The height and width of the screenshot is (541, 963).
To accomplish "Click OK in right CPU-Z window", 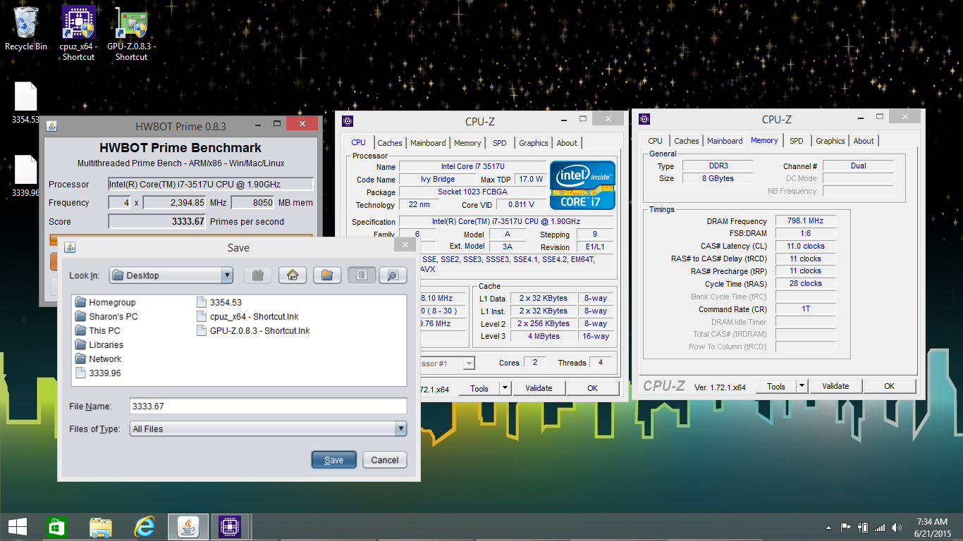I will pos(890,386).
